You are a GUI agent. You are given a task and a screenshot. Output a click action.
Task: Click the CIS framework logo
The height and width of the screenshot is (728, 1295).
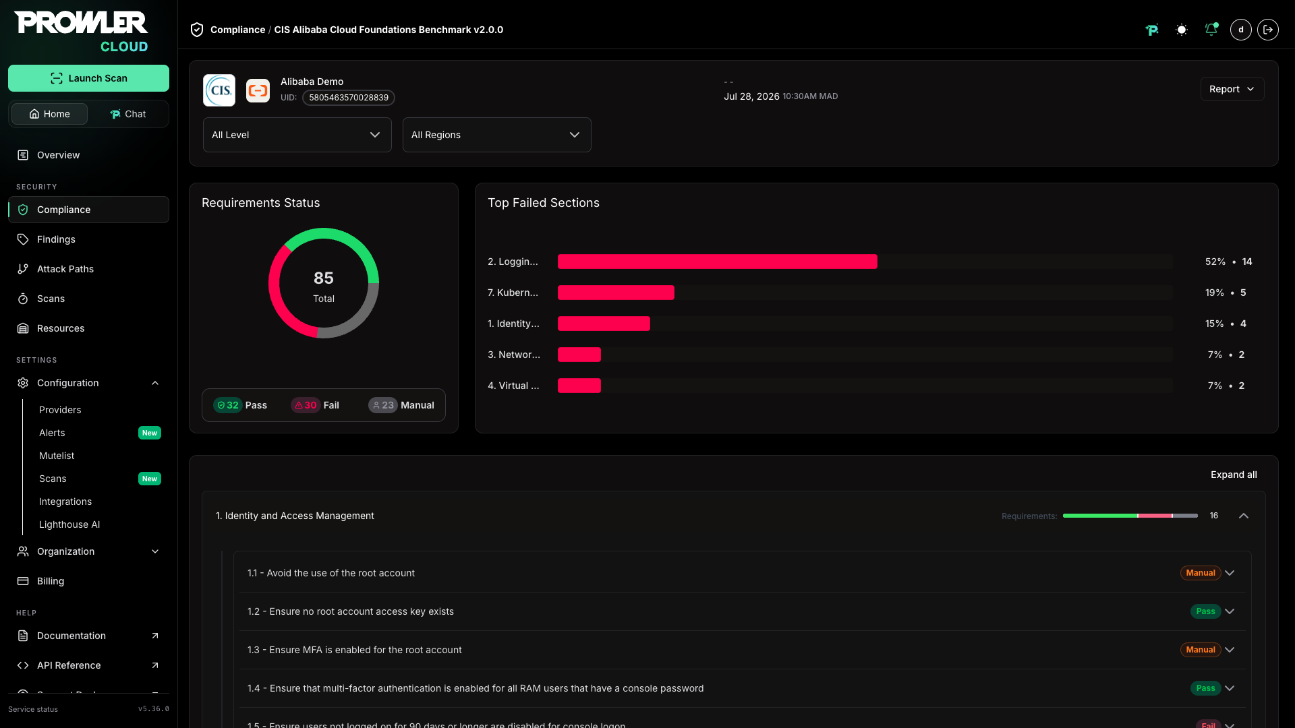tap(219, 90)
